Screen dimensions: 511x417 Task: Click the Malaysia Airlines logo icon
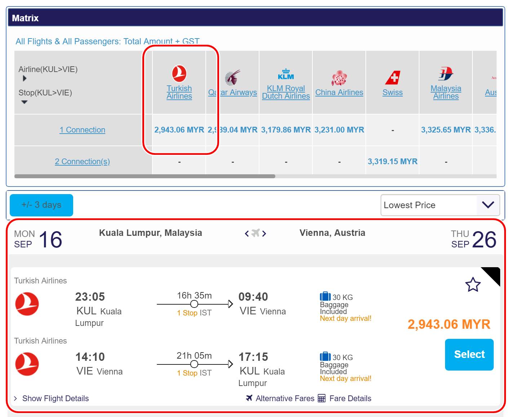(446, 74)
